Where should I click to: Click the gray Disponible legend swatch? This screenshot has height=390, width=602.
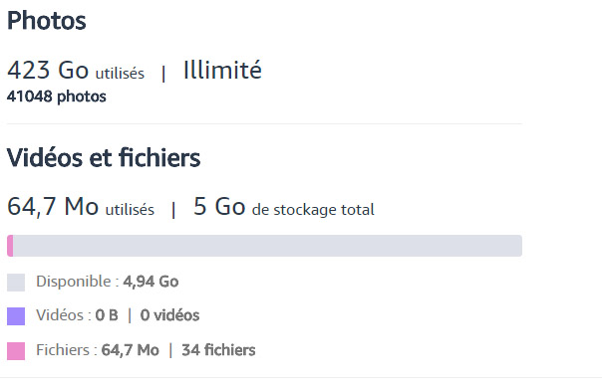[x=16, y=283]
